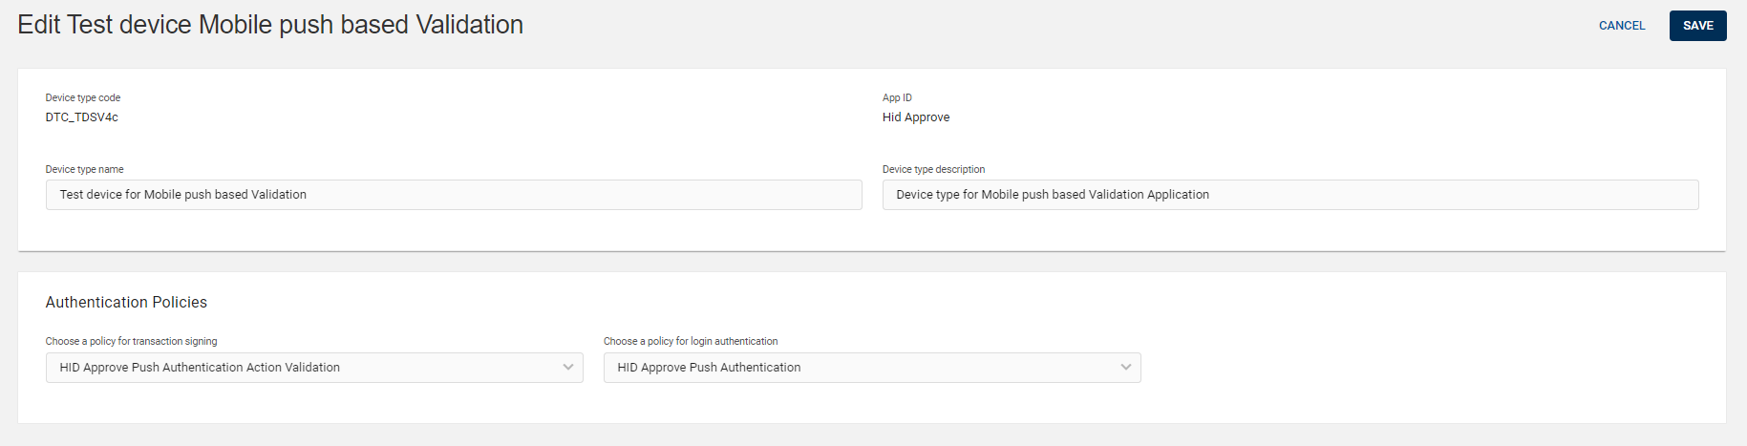Expand the transaction signing chevron arrow

568,368
